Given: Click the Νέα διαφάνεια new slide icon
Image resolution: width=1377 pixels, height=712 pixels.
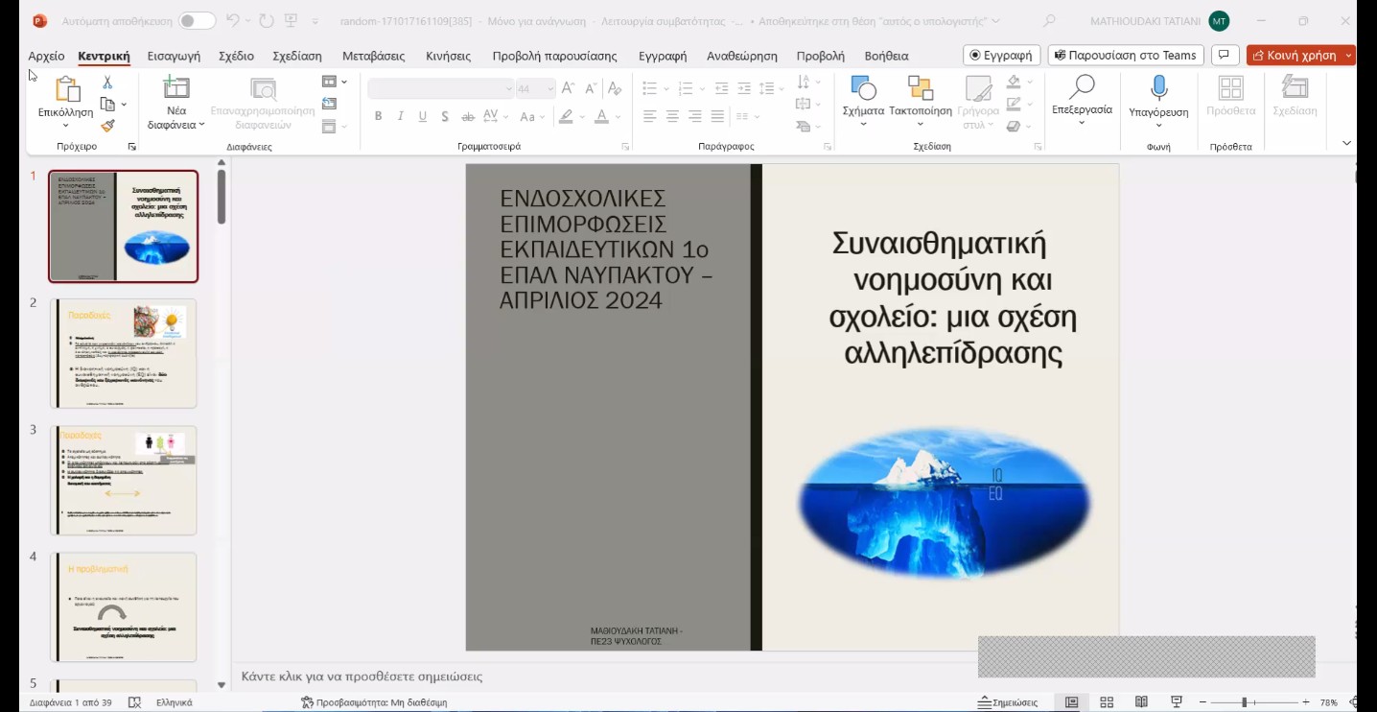Looking at the screenshot, I should click(x=176, y=88).
